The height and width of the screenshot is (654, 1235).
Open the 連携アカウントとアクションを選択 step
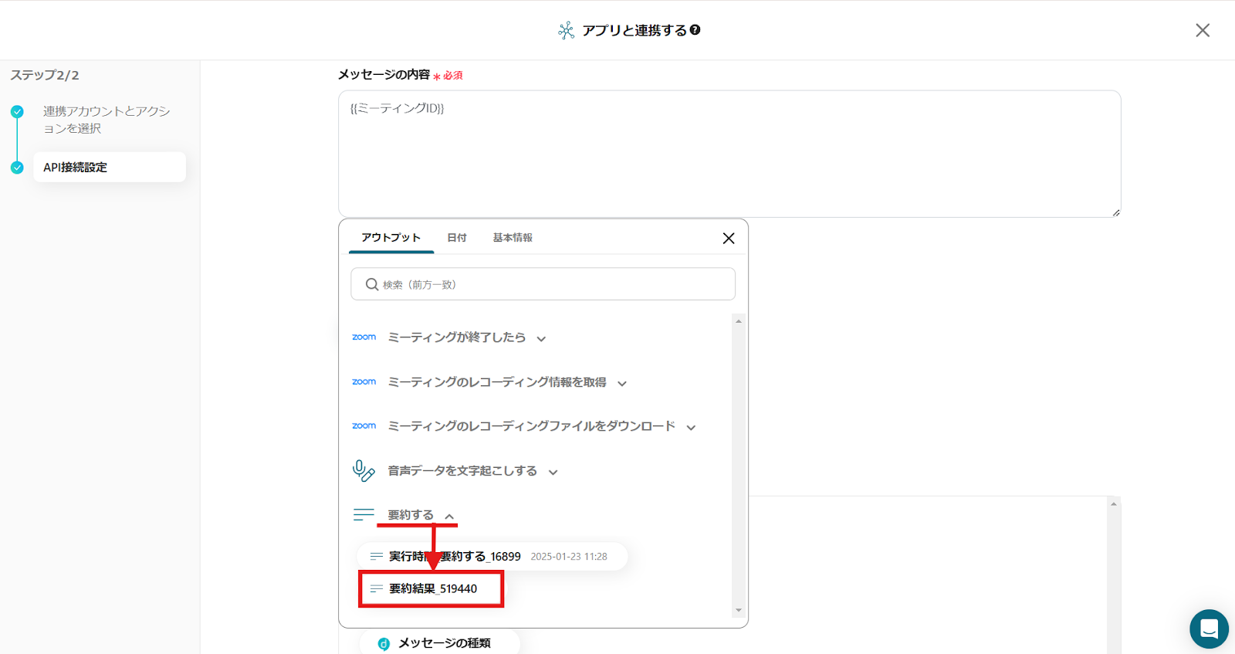107,120
